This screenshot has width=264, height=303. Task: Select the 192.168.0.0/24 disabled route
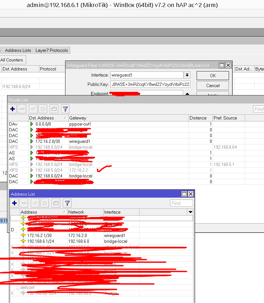tap(49, 147)
